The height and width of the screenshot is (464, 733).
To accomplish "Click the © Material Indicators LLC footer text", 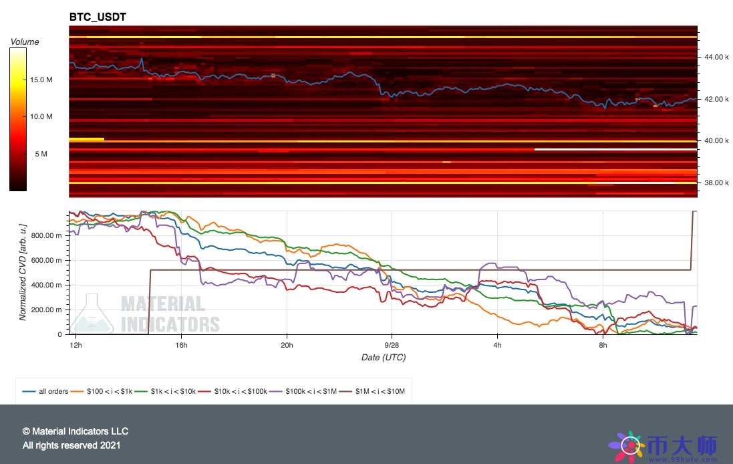I will click(x=76, y=431).
